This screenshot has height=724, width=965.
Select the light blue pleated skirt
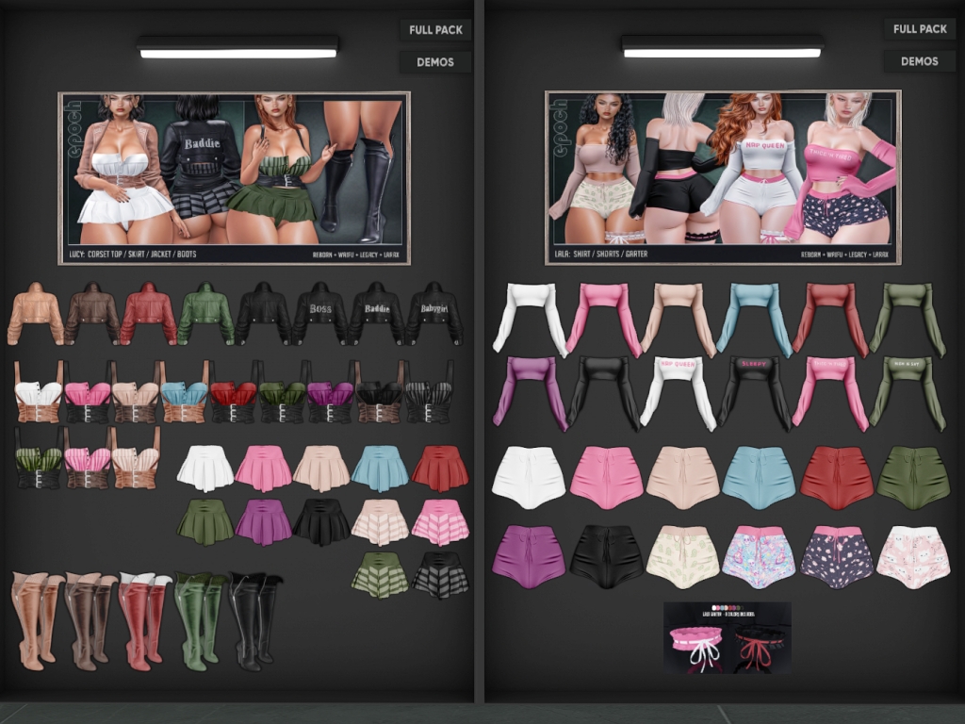pyautogui.click(x=380, y=468)
